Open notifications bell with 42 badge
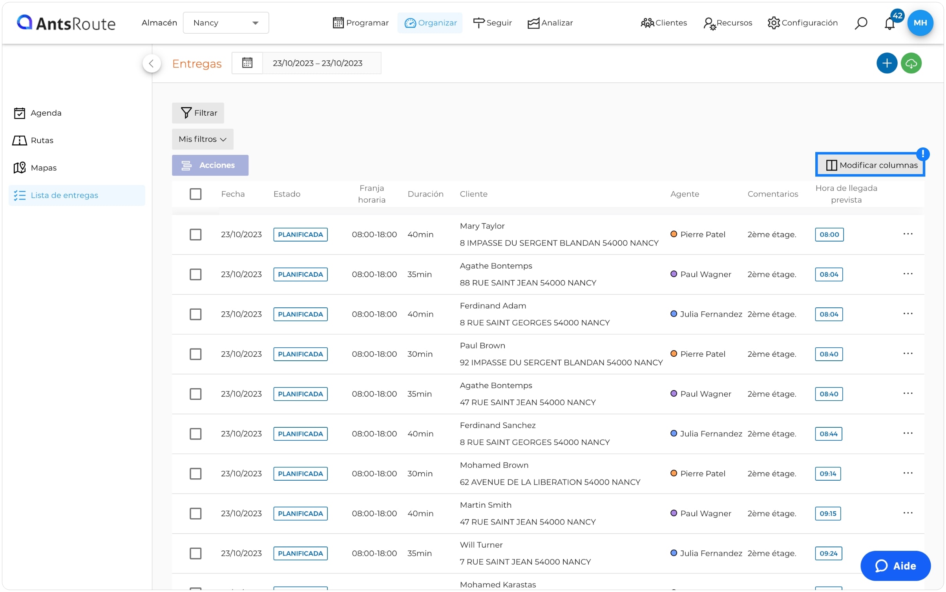 (x=890, y=23)
